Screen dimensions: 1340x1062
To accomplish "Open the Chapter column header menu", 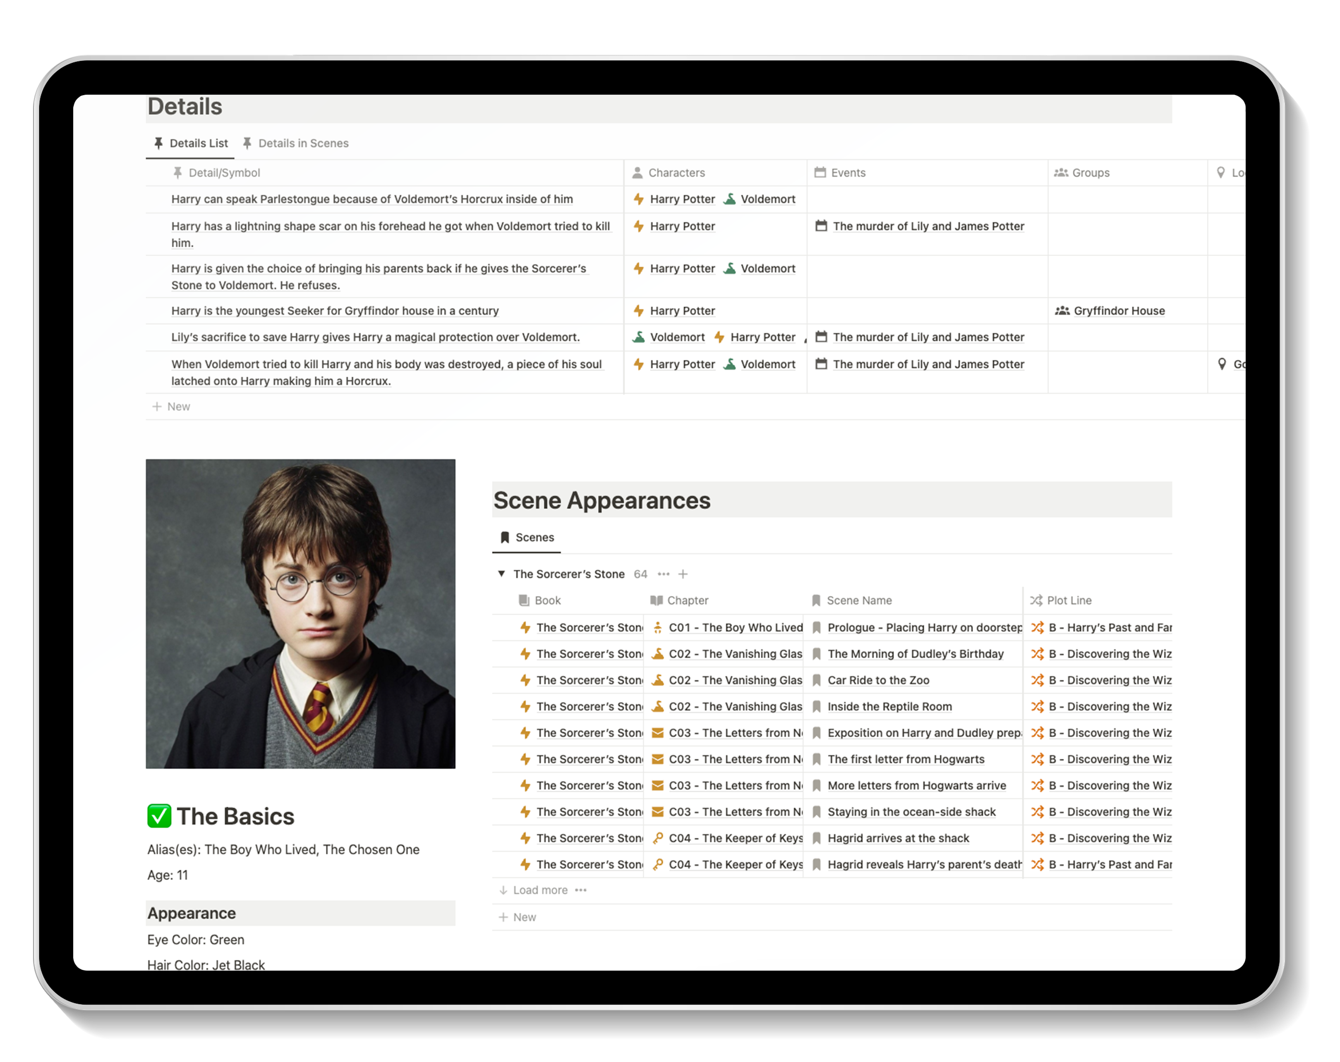I will pos(679,600).
